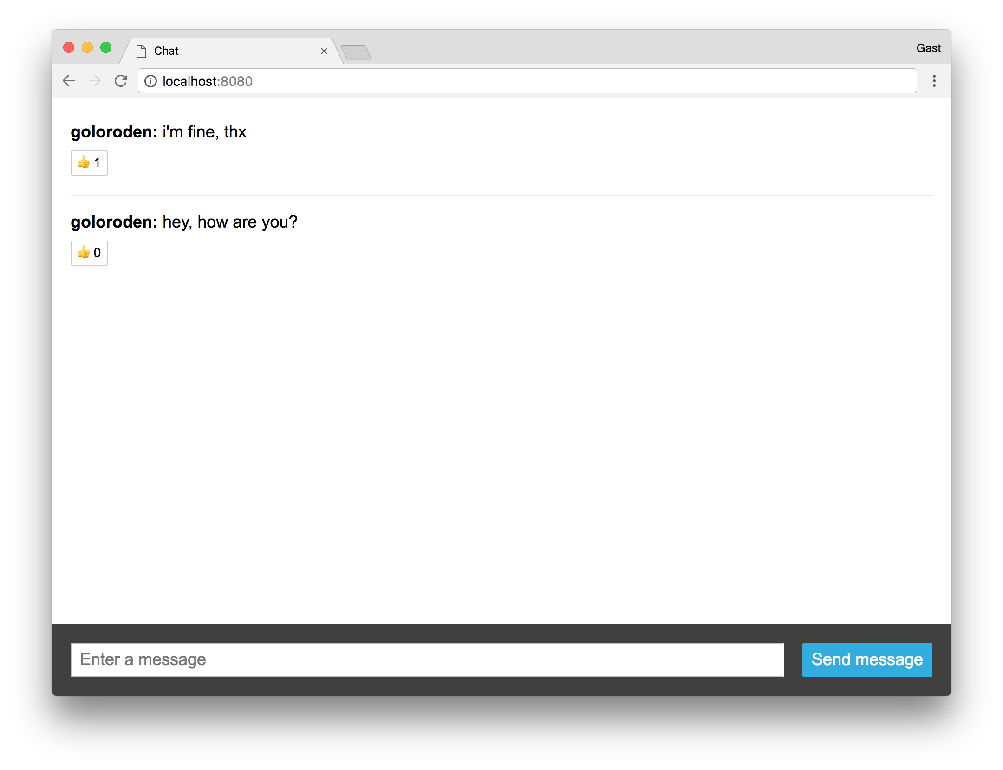Focus the Enter a message field
Screen dimensions: 1003x770
pyautogui.click(x=426, y=659)
